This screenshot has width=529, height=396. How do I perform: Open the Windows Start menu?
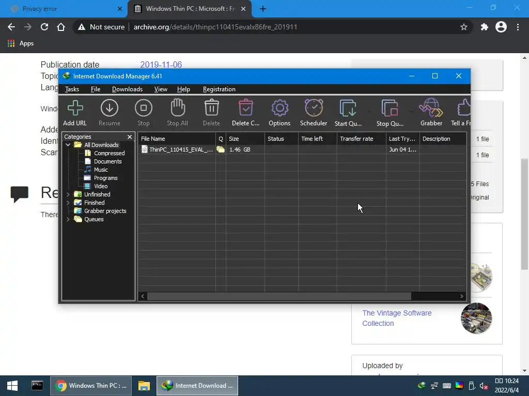click(x=12, y=386)
